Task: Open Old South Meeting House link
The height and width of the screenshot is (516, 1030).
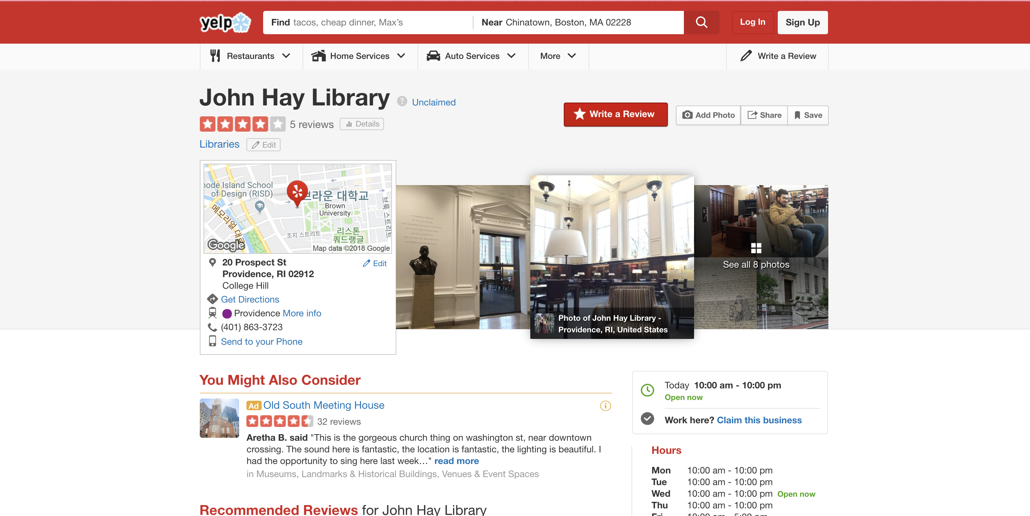Action: click(x=324, y=405)
